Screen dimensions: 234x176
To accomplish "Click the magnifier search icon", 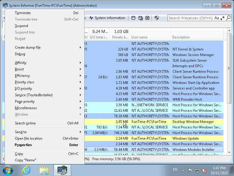I will point(228,18).
